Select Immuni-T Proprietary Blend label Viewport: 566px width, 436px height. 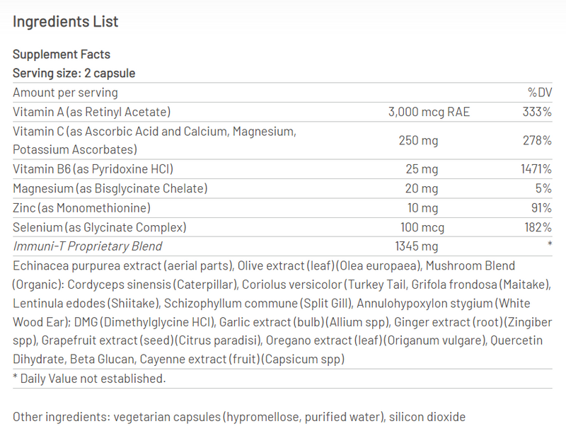[87, 246]
